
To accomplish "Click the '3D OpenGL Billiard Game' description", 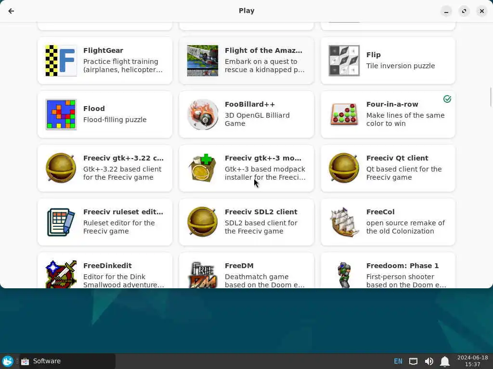I will click(257, 120).
